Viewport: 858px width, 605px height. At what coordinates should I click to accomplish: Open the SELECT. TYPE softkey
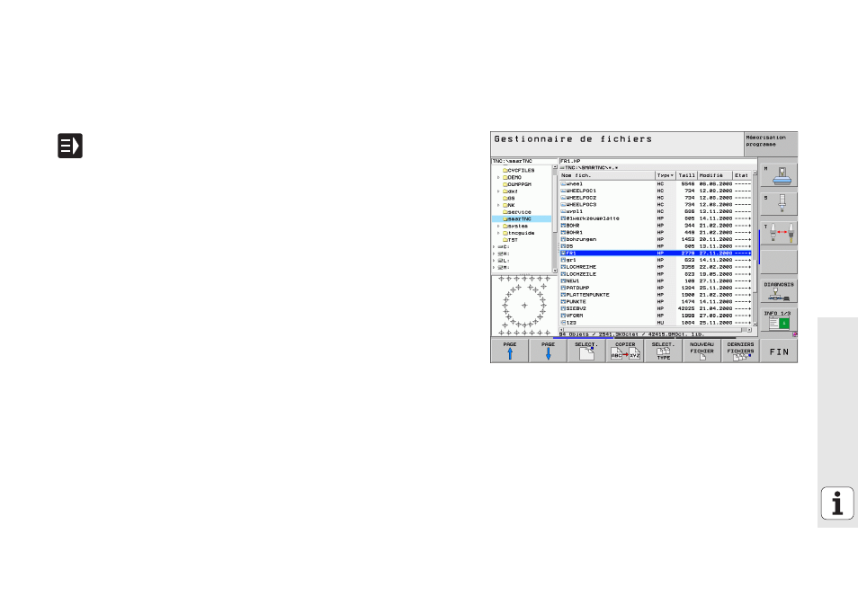pyautogui.click(x=663, y=351)
